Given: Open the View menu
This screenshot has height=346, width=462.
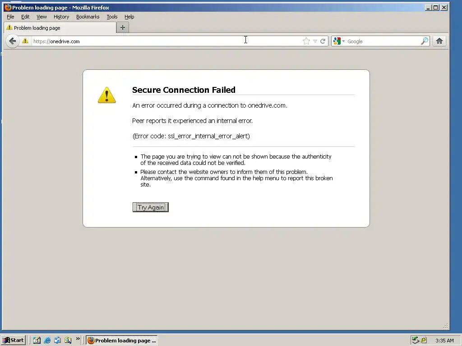Looking at the screenshot, I should point(42,17).
